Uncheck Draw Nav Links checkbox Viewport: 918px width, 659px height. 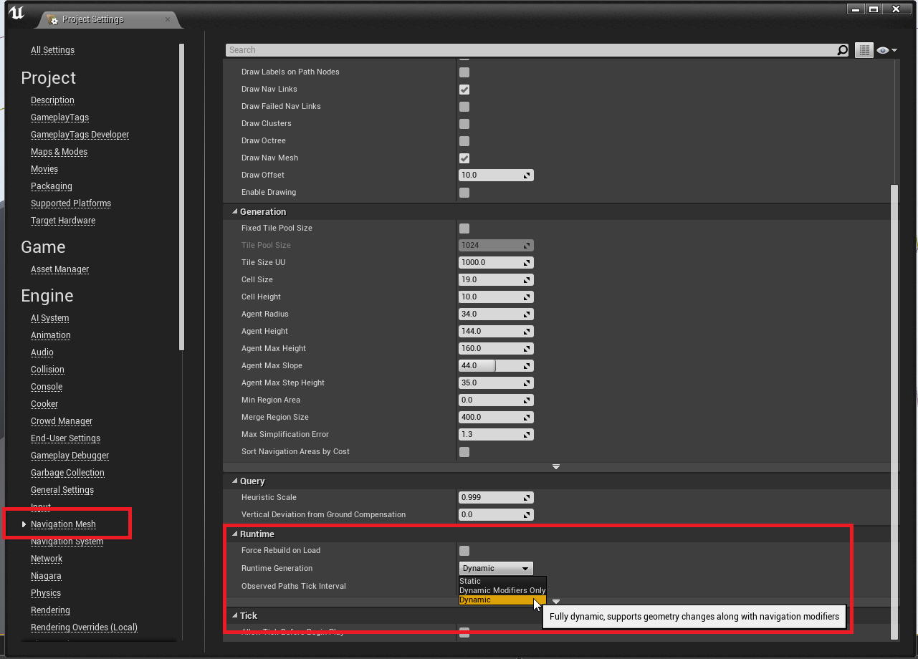pos(464,90)
